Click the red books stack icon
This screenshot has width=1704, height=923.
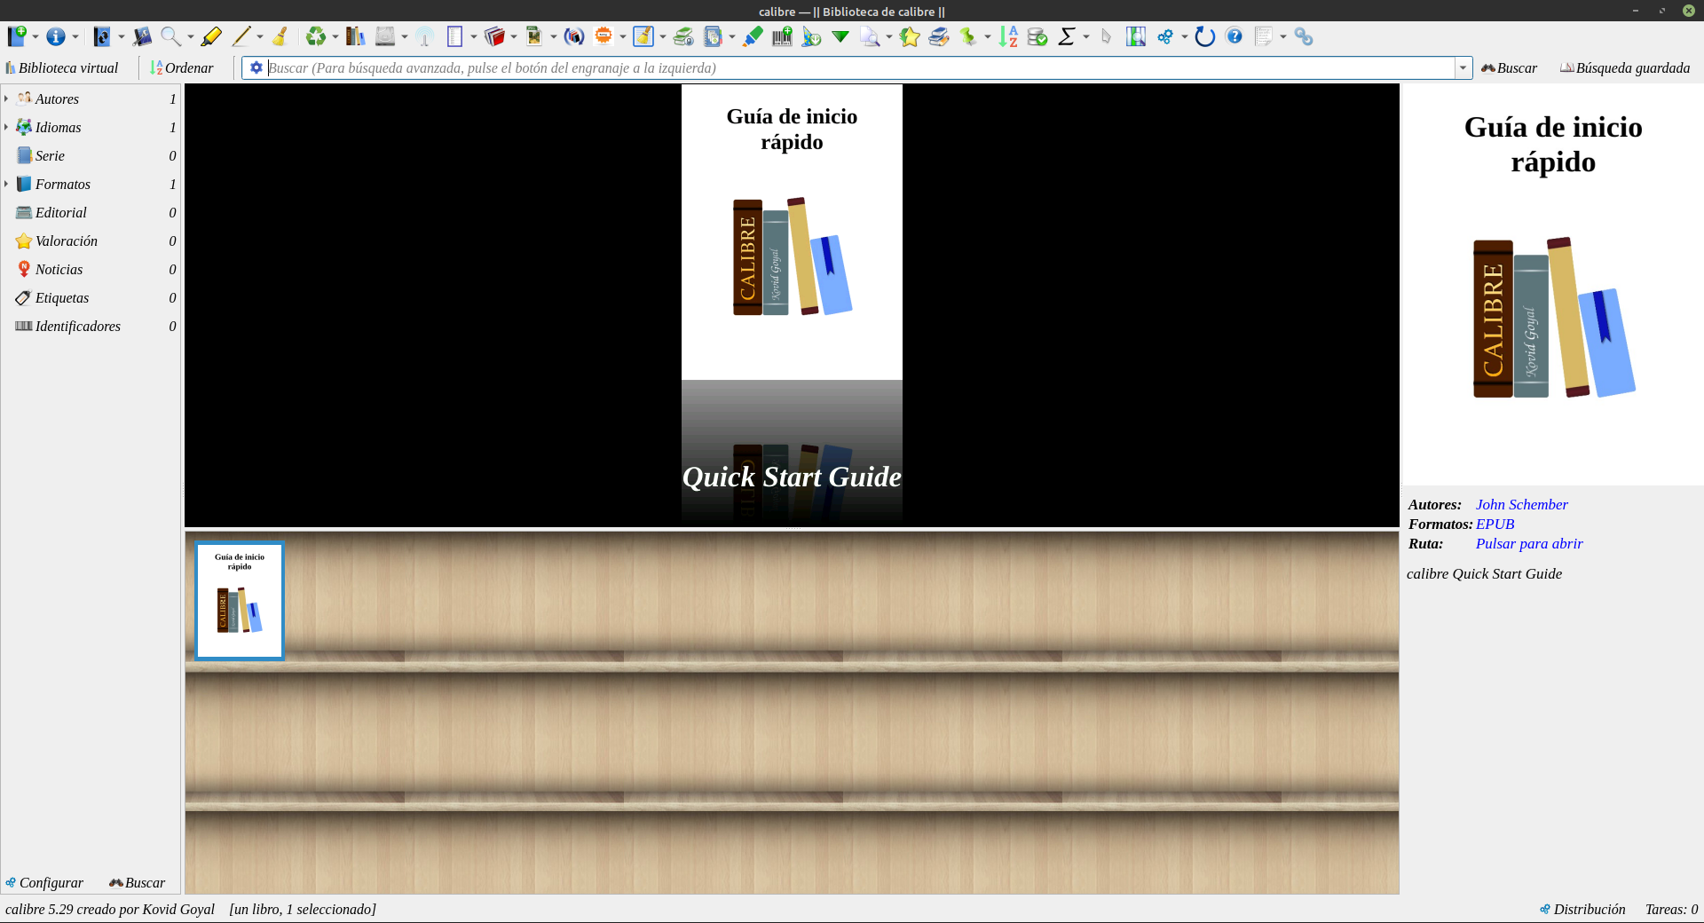tap(494, 36)
